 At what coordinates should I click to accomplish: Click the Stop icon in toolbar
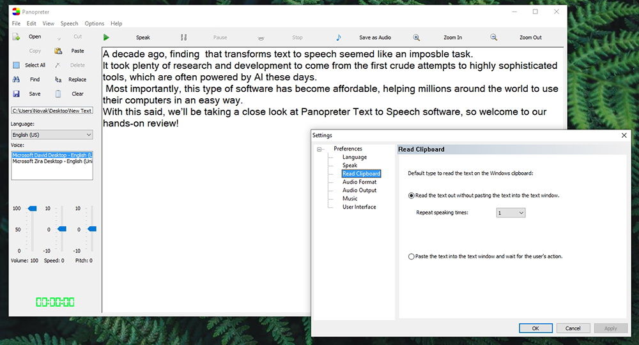[261, 38]
